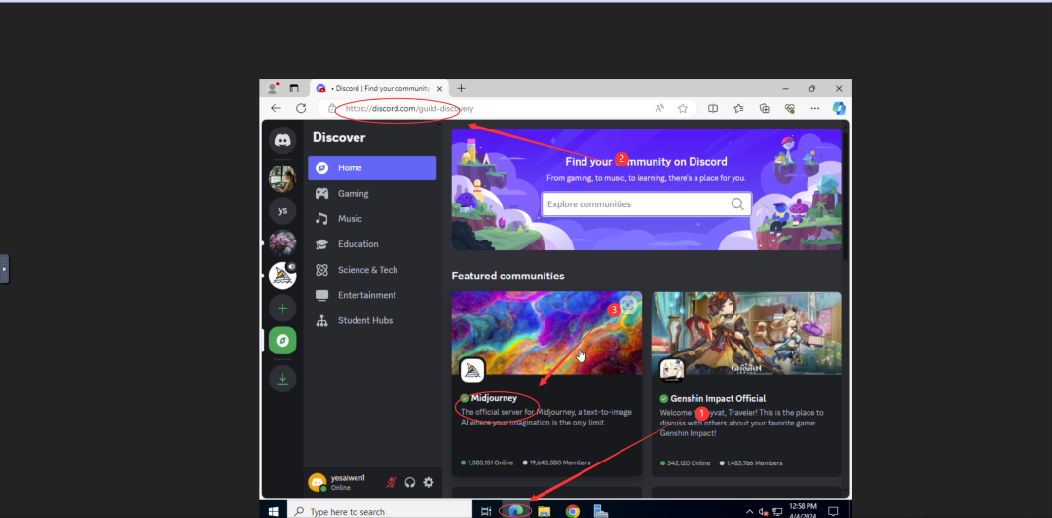Open Collections icon in Edge toolbar
The image size is (1052, 518).
tap(765, 108)
